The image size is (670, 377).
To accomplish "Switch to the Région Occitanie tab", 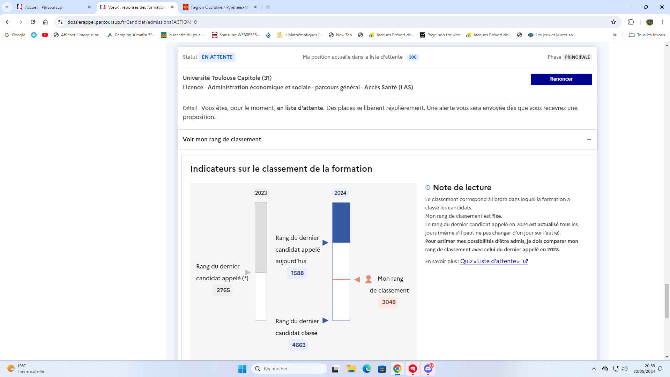I will coord(220,7).
